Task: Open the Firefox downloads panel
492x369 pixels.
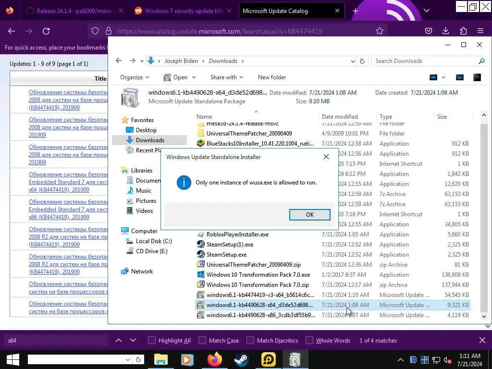Action: click(x=445, y=31)
